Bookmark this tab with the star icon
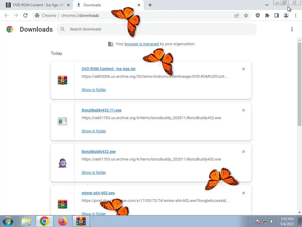The height and width of the screenshot is (227, 302). [x=246, y=15]
